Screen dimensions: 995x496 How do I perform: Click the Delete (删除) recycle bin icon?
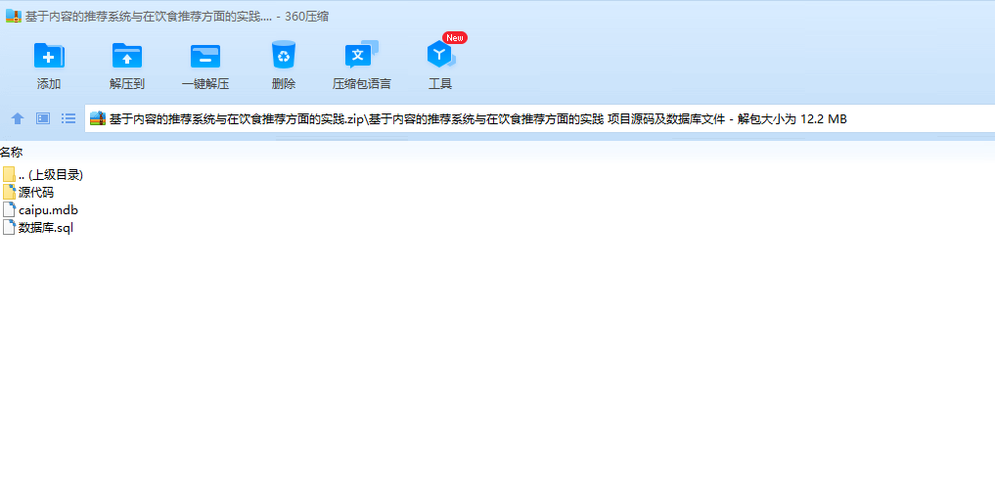tap(284, 55)
